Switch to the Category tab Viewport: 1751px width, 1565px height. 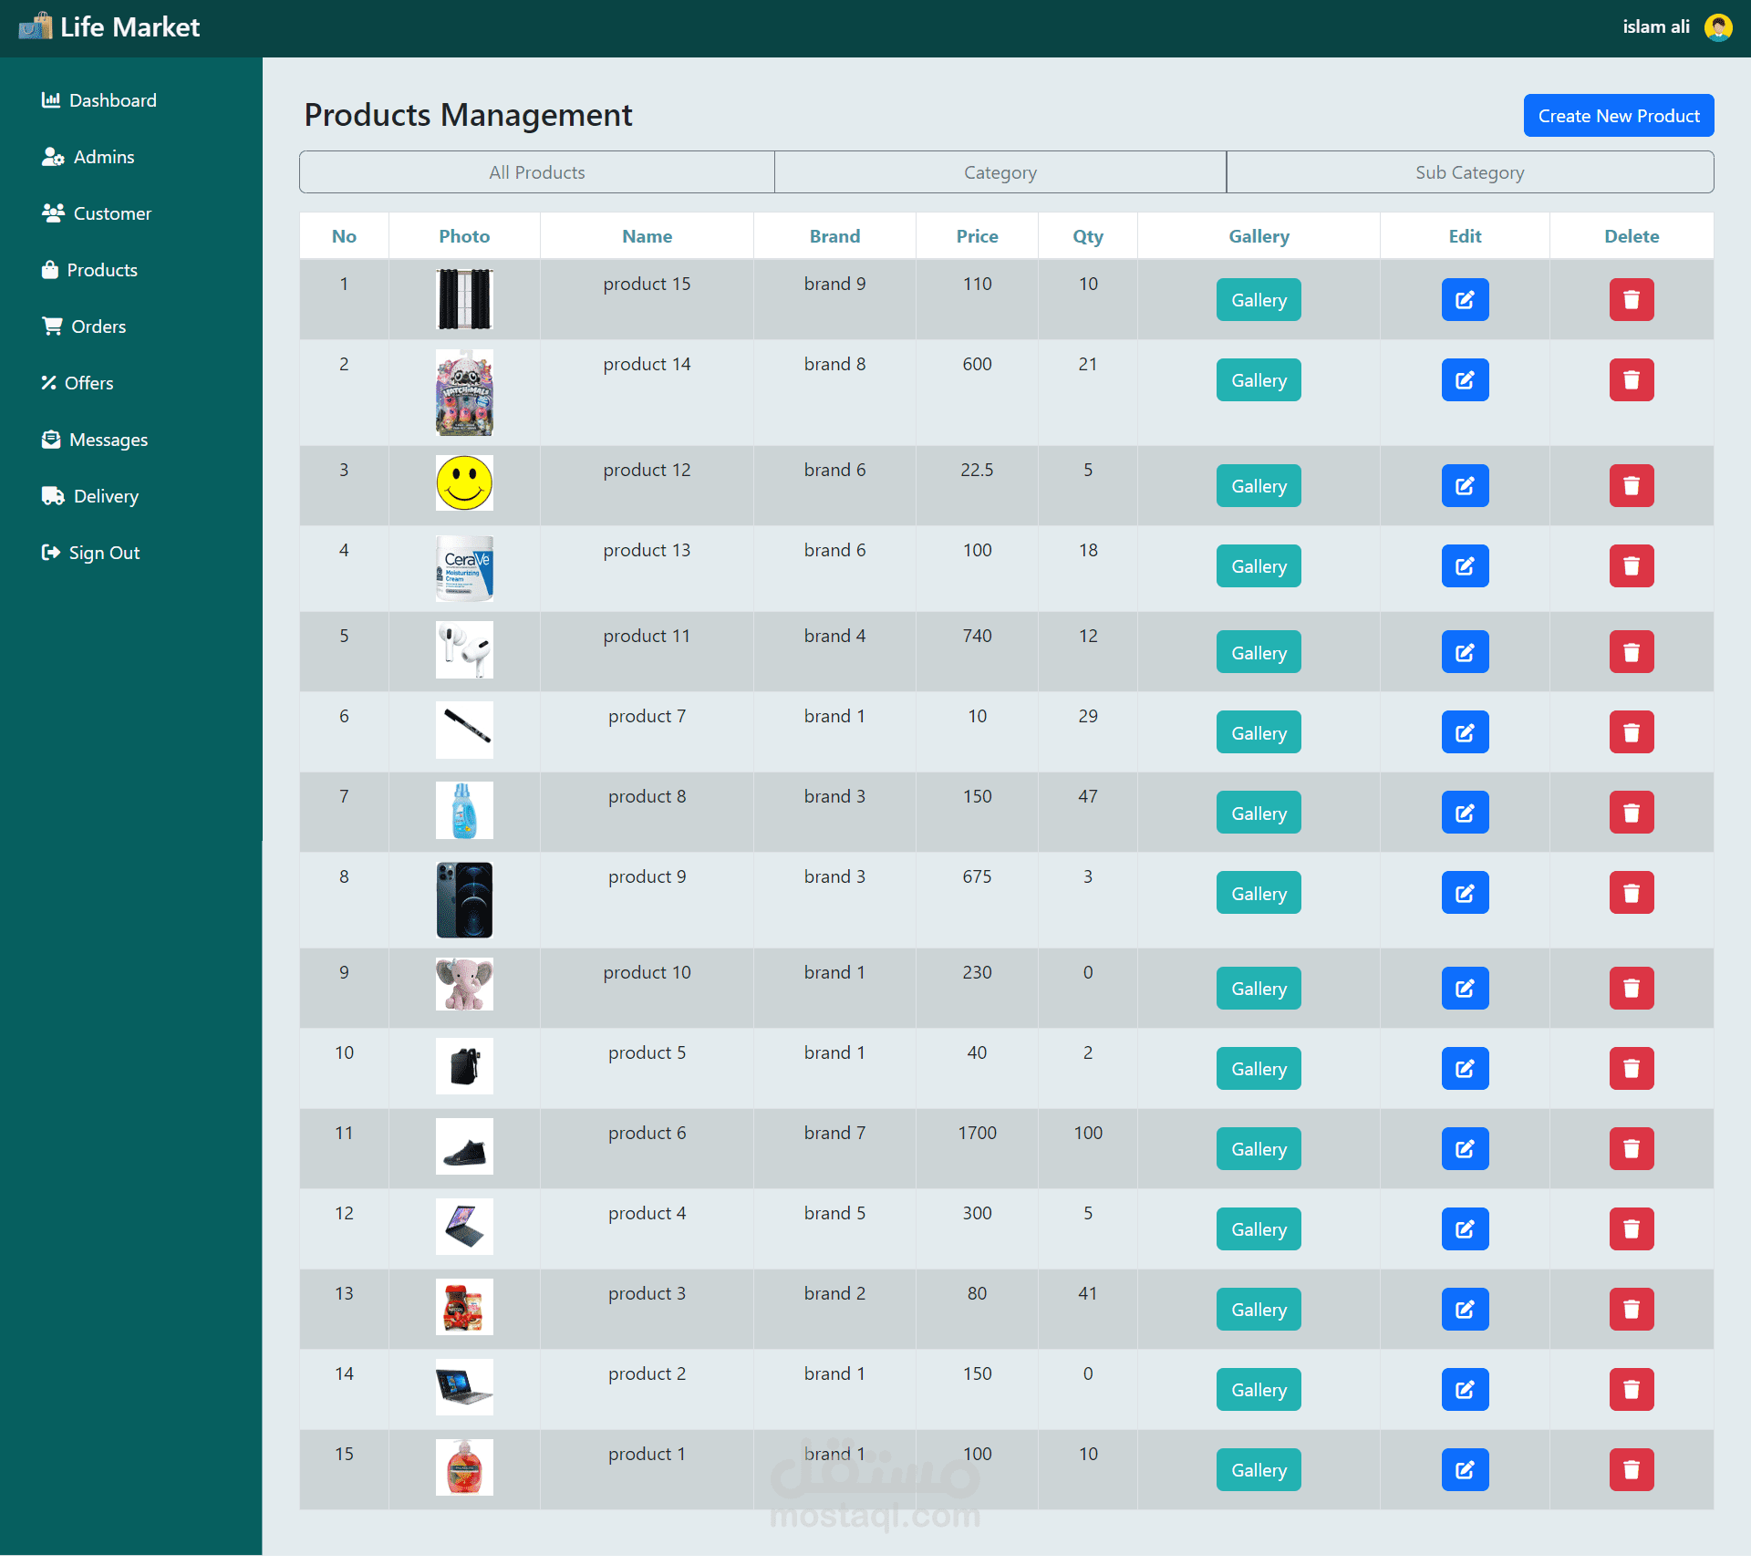(1000, 172)
